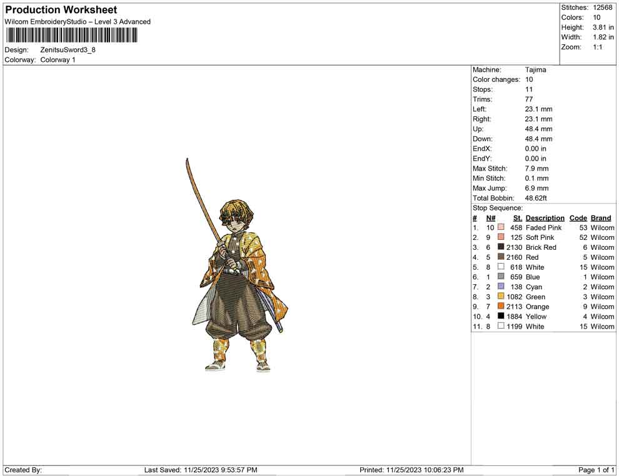
Task: Click the Page 1 of 1 indicator
Action: [x=596, y=470]
